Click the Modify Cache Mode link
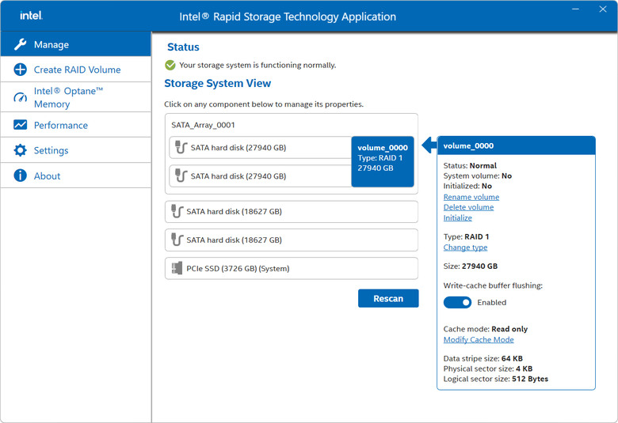This screenshot has width=618, height=423. [479, 339]
